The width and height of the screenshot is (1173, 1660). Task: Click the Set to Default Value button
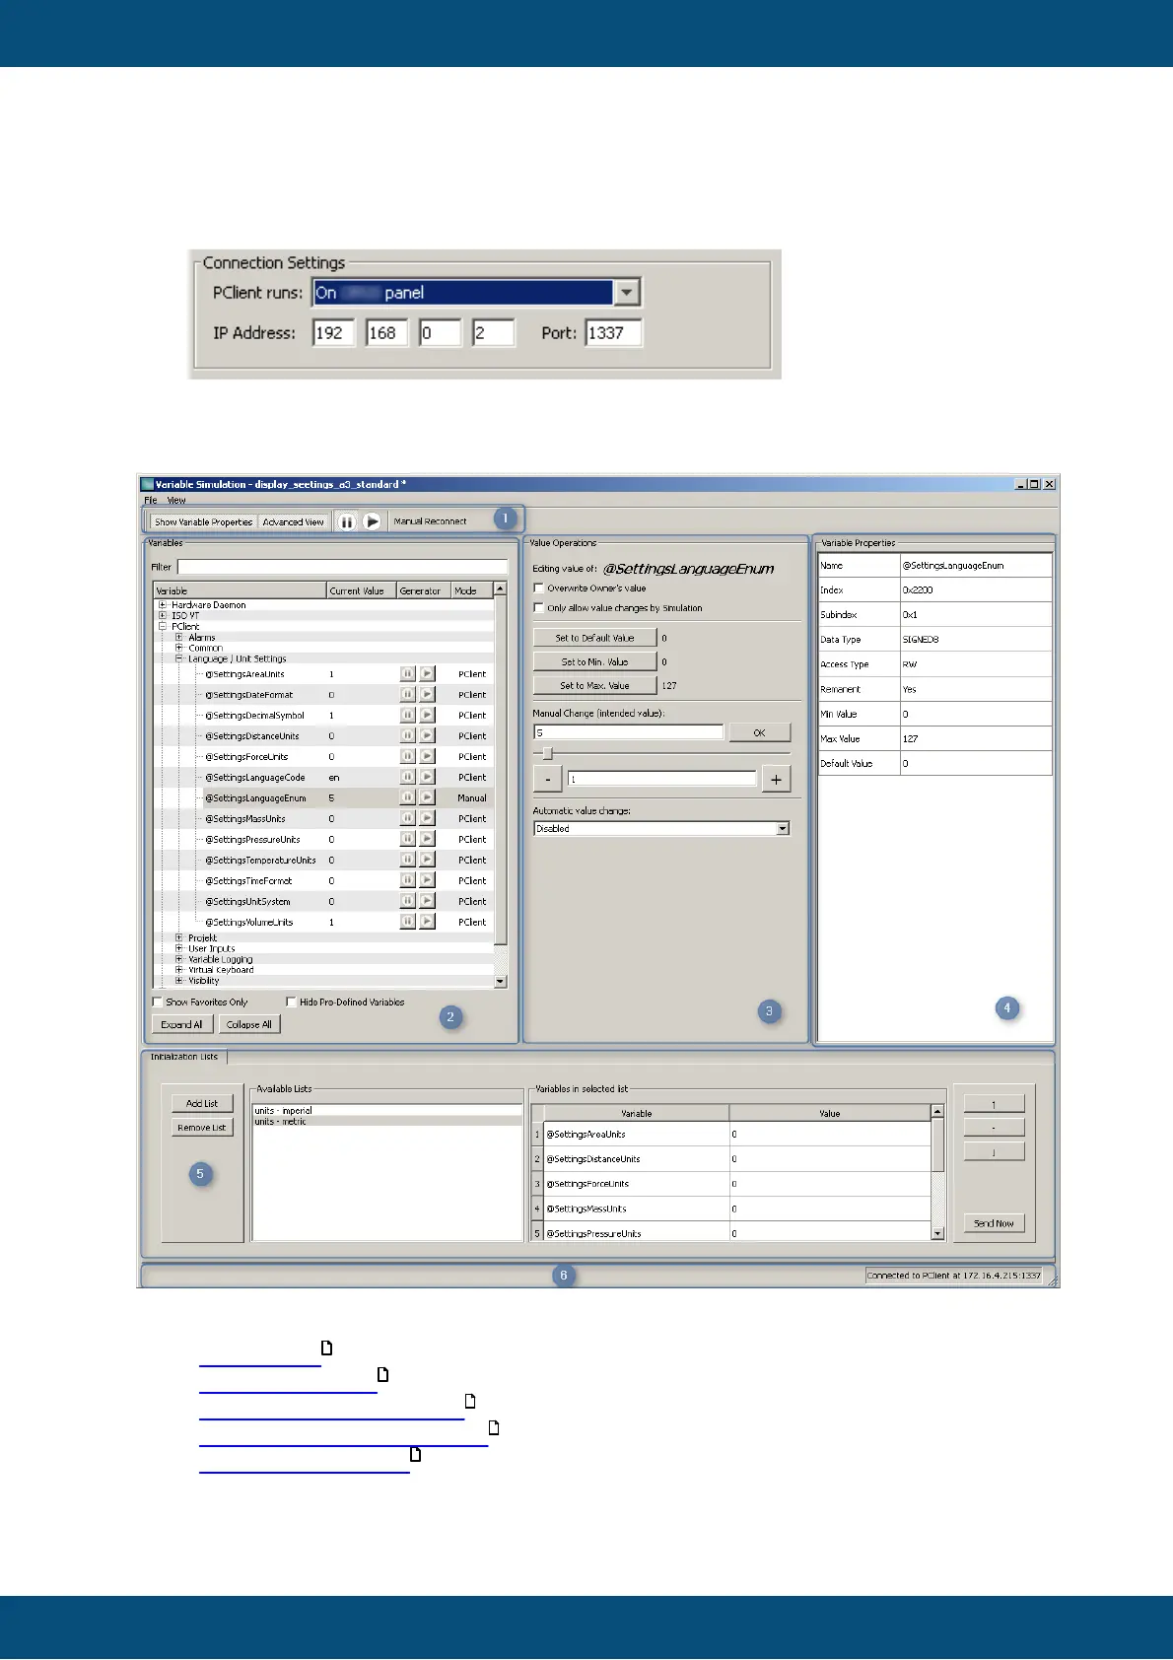(x=594, y=638)
